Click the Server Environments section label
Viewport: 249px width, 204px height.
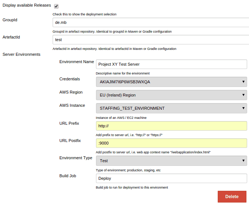(21, 54)
